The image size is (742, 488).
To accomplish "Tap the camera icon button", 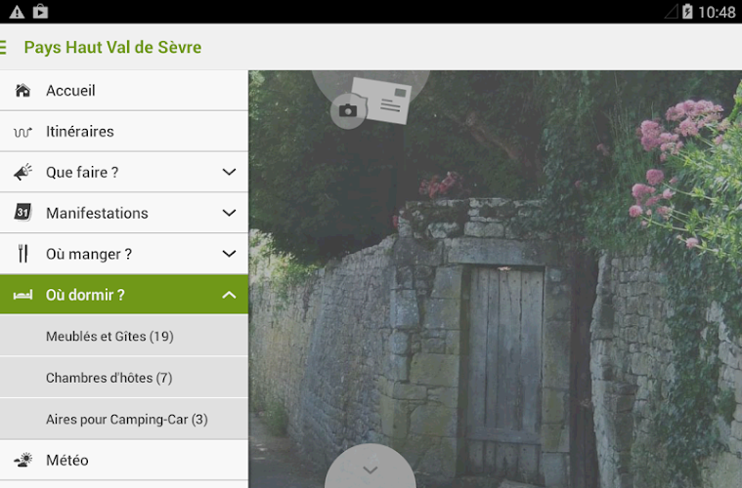I will [348, 111].
